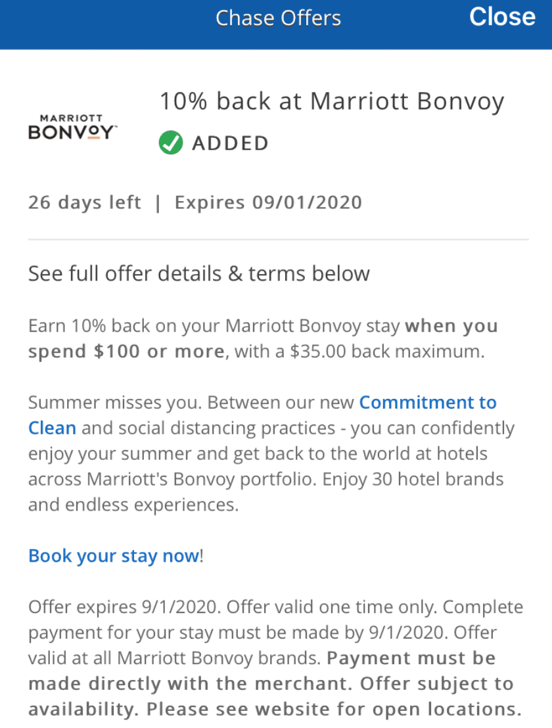
Task: Tap the '26 days left' text
Action: point(84,202)
